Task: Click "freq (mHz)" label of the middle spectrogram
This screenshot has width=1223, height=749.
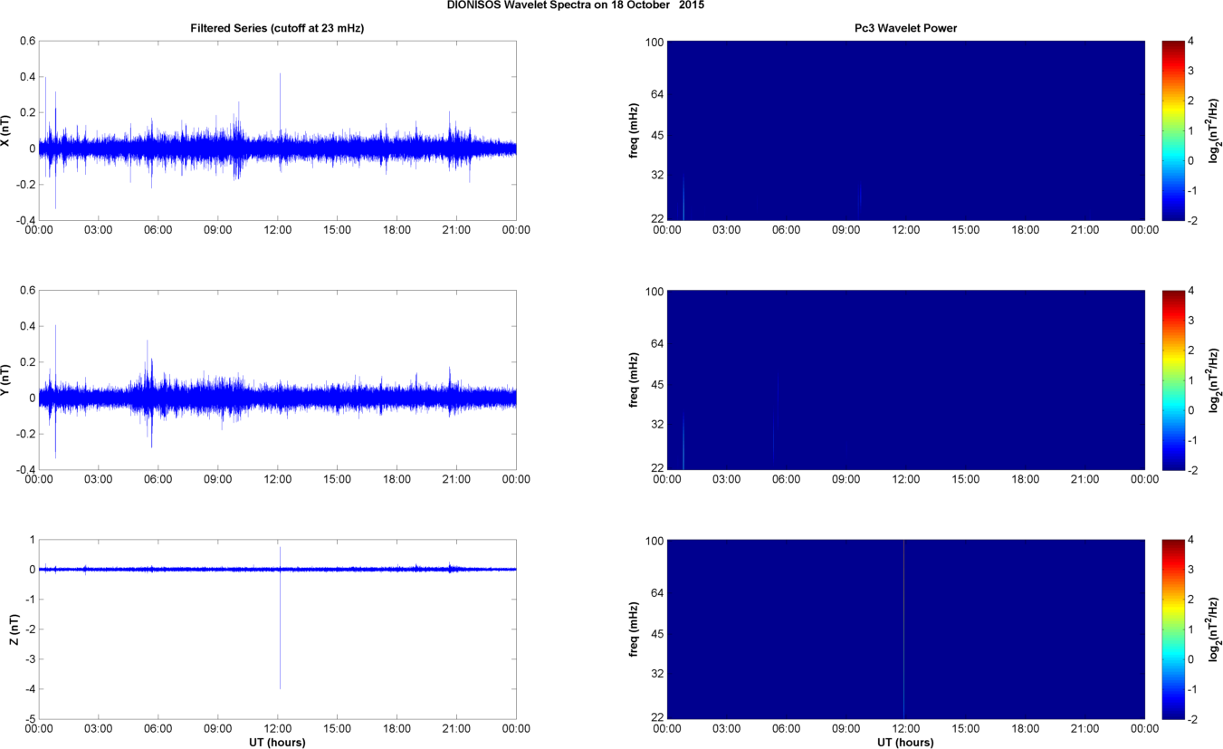Action: pos(634,380)
